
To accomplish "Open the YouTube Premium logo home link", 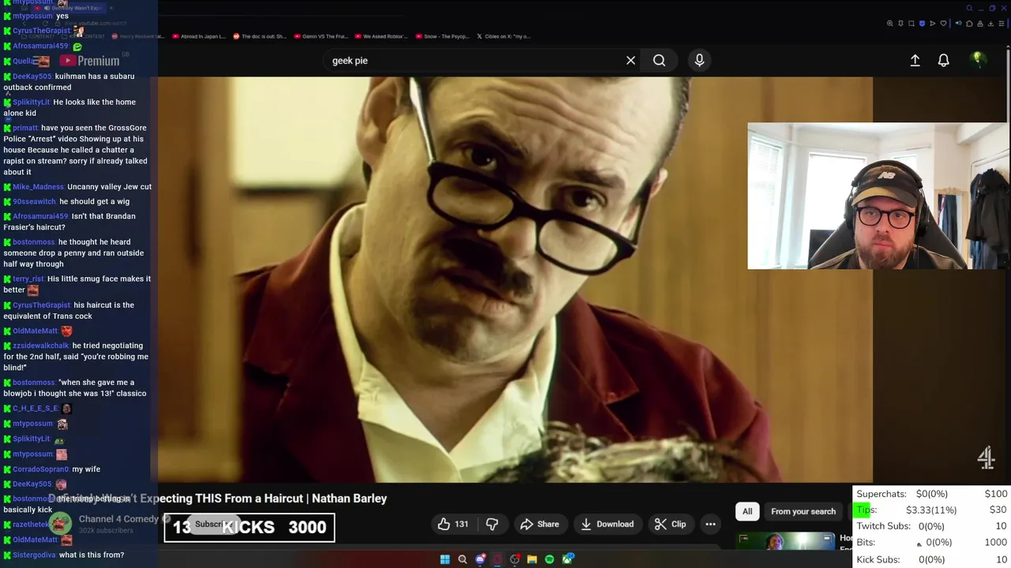I will click(x=89, y=61).
